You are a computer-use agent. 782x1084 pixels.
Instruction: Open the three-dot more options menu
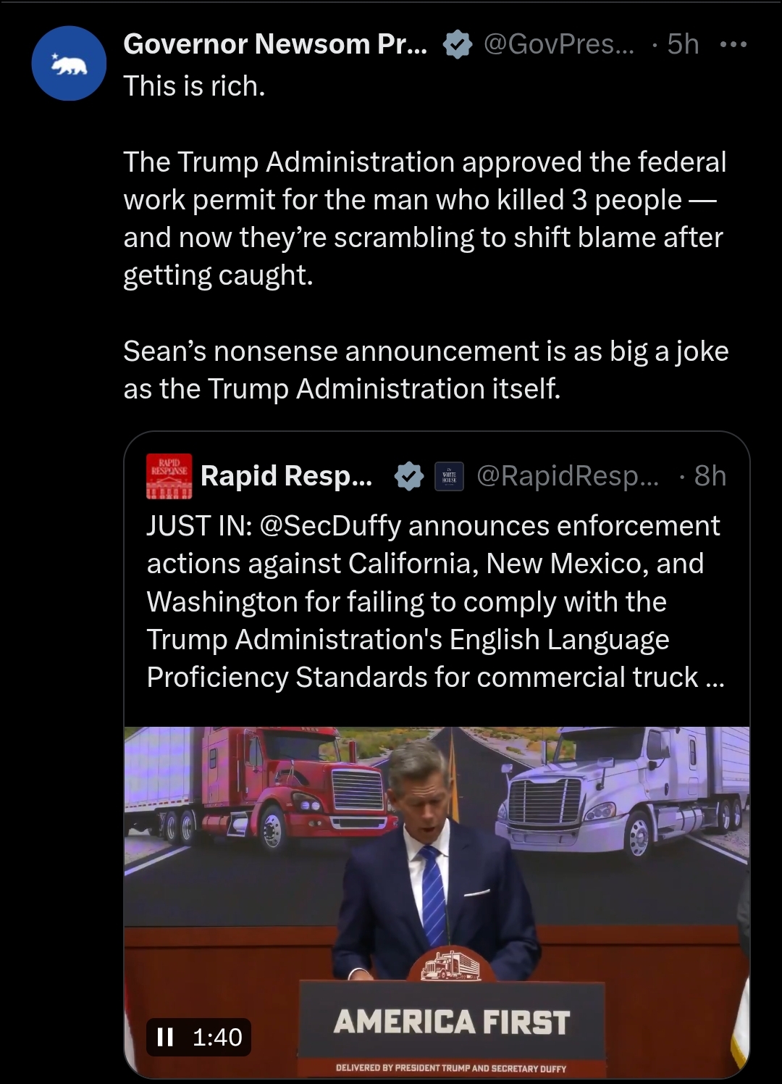(x=733, y=45)
